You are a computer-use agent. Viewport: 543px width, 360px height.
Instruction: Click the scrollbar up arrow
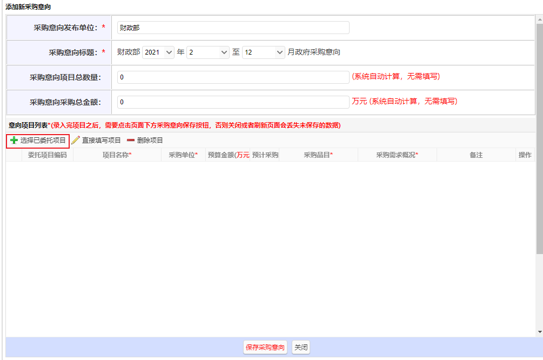click(539, 19)
